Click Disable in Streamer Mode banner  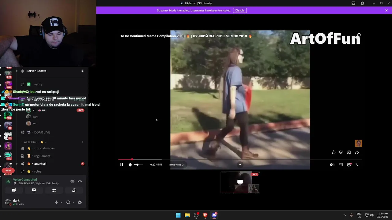pyautogui.click(x=240, y=10)
